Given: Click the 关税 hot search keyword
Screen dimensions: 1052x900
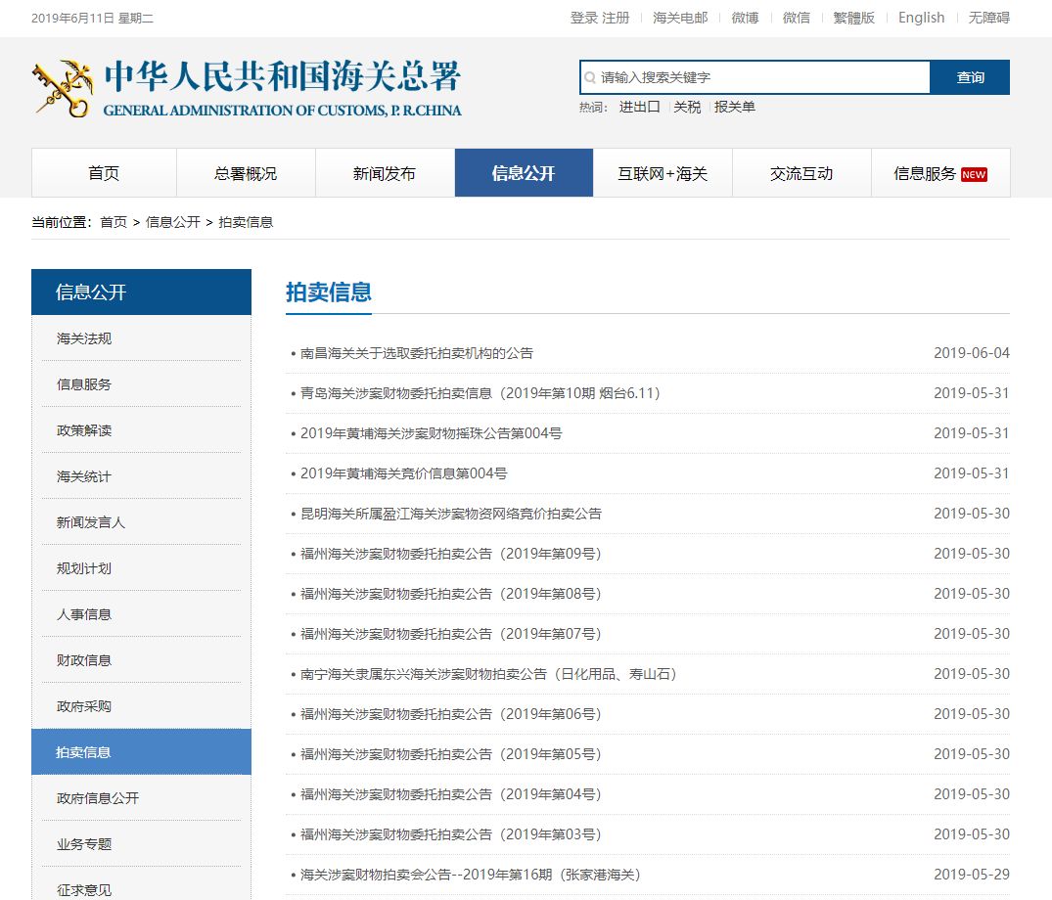Looking at the screenshot, I should click(687, 107).
